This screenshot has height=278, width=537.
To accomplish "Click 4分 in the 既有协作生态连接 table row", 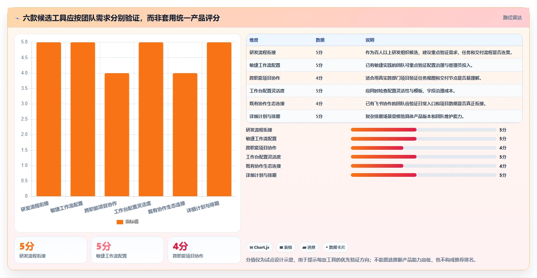I will (x=319, y=104).
